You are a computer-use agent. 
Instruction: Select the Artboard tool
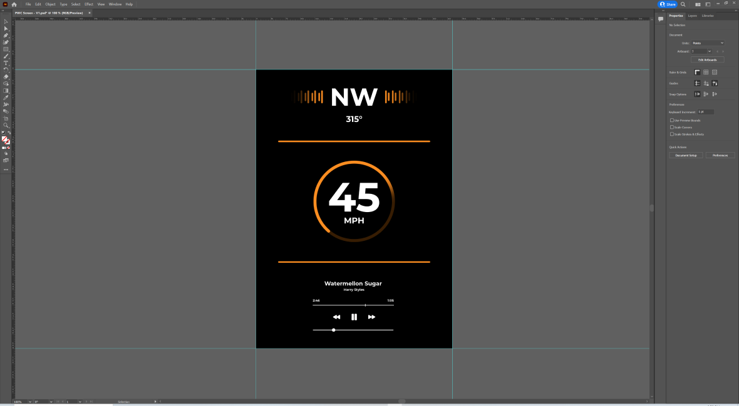click(6, 118)
